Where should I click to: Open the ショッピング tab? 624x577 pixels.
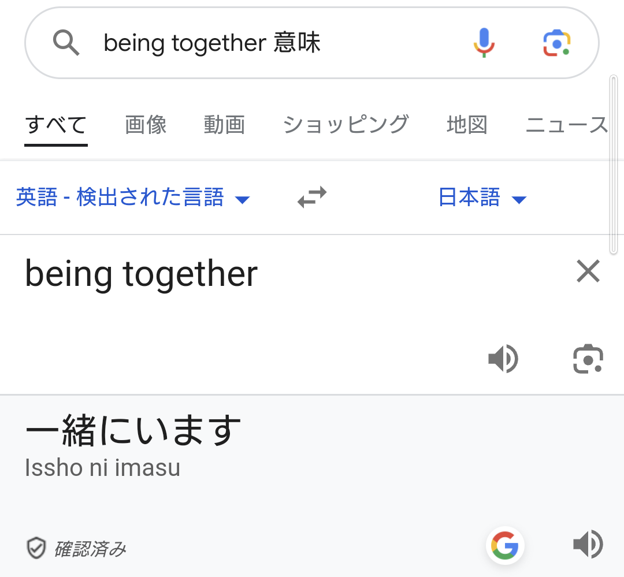pyautogui.click(x=346, y=125)
